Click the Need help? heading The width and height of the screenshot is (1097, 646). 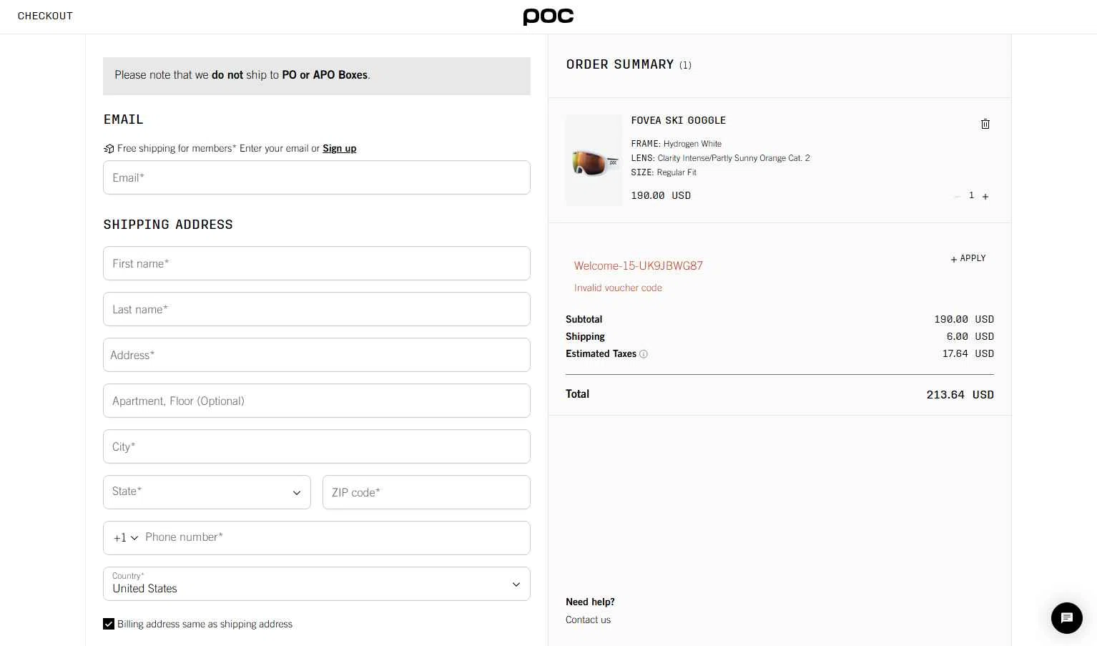pyautogui.click(x=590, y=602)
